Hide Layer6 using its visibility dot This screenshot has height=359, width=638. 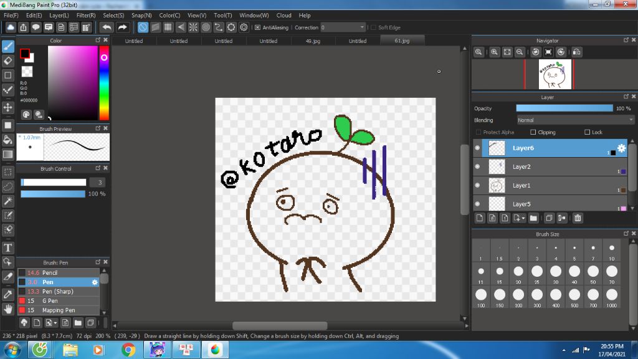(x=477, y=148)
